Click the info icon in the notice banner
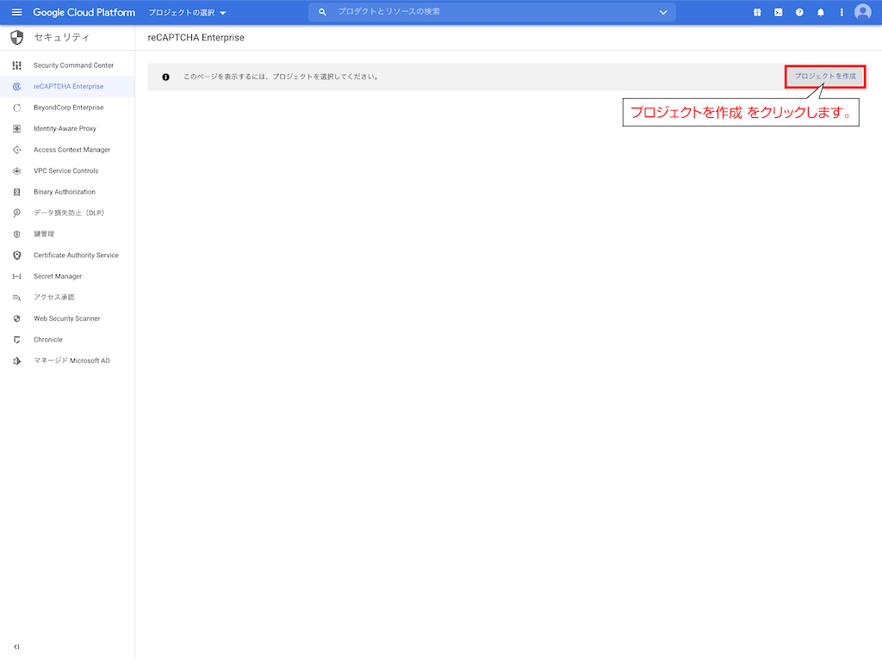Screen dimensions: 882x660 coord(165,77)
